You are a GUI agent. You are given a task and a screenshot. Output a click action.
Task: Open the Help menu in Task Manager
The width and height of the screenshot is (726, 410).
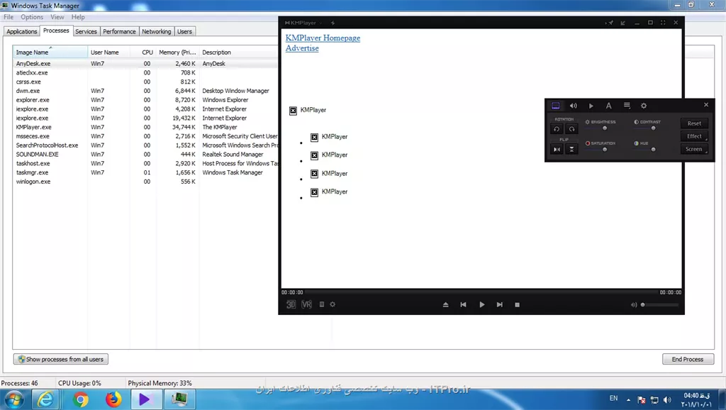click(x=78, y=17)
